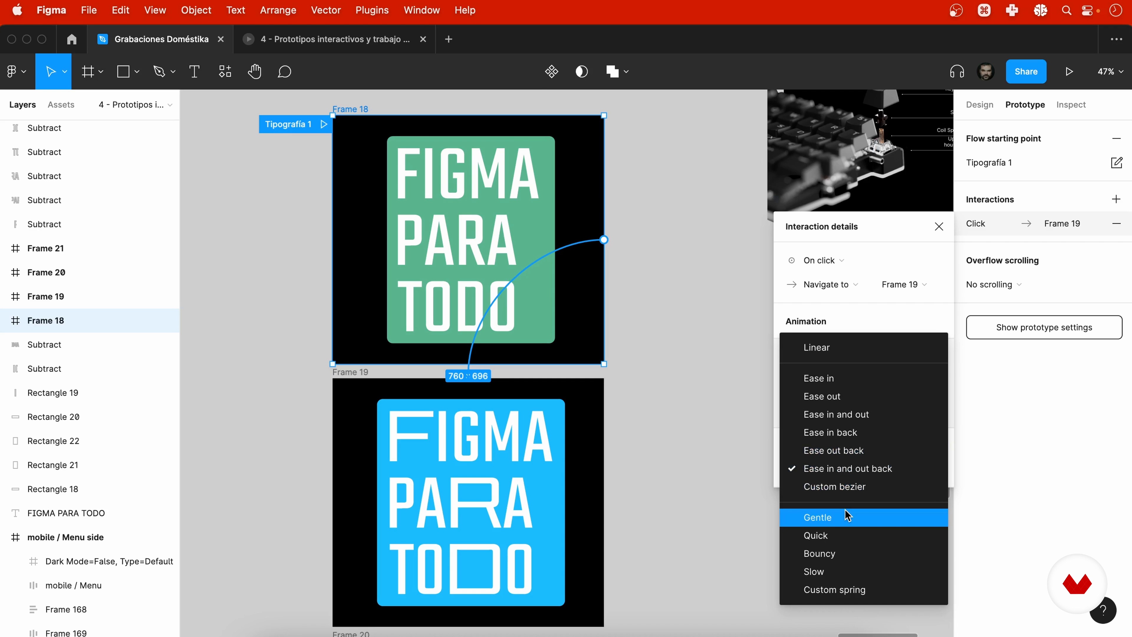Click Show prototype settings button
1132x637 pixels.
point(1044,327)
